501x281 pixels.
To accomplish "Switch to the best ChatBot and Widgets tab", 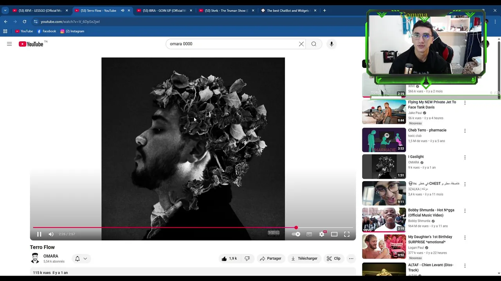I will pyautogui.click(x=288, y=11).
